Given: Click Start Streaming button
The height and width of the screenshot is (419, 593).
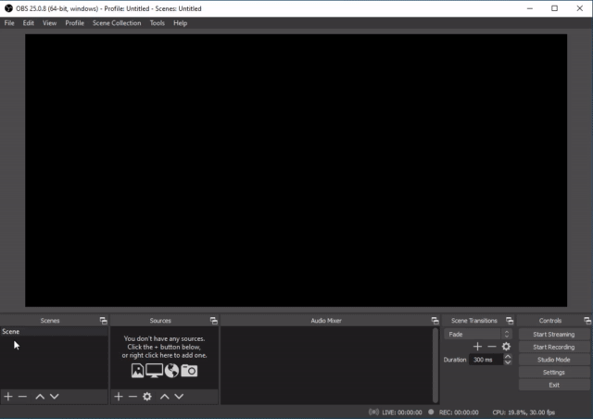Looking at the screenshot, I should [554, 335].
